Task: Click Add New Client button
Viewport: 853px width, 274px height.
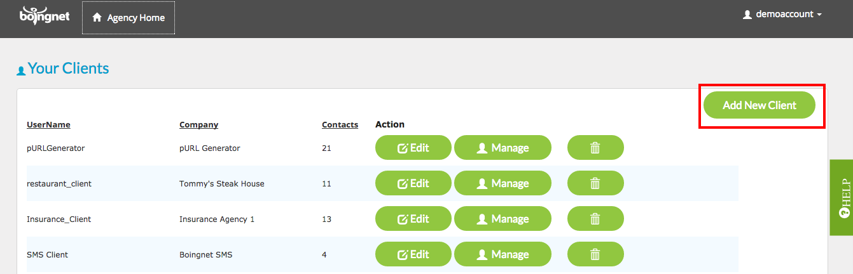Action: (759, 105)
